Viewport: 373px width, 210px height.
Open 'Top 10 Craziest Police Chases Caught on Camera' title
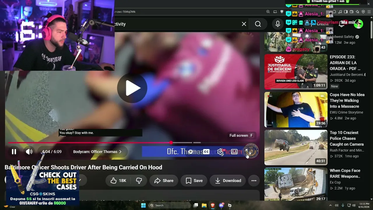click(347, 139)
